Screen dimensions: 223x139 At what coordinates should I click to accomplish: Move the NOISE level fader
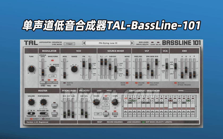click(x=127, y=73)
